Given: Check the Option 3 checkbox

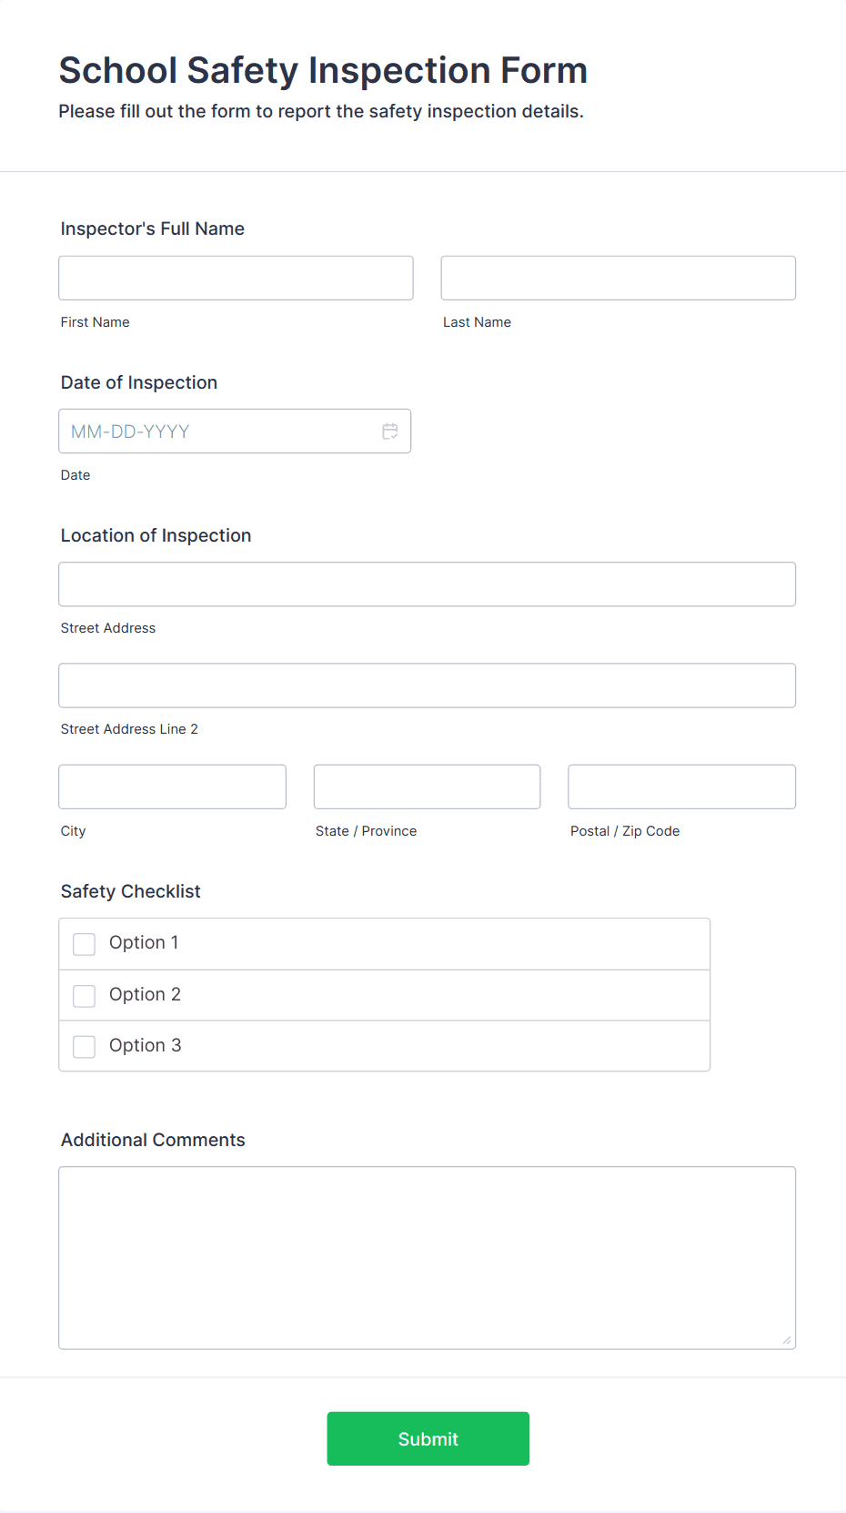Looking at the screenshot, I should [84, 1046].
